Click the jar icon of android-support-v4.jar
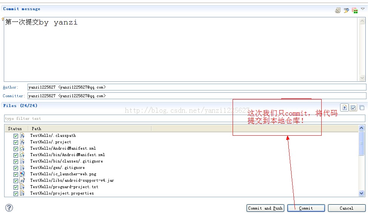Screen dimensions: 368x213 click(22, 181)
